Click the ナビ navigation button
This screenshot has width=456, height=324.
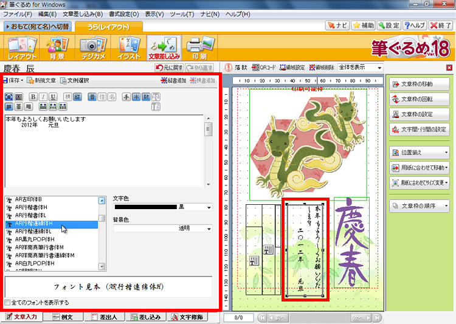337,26
